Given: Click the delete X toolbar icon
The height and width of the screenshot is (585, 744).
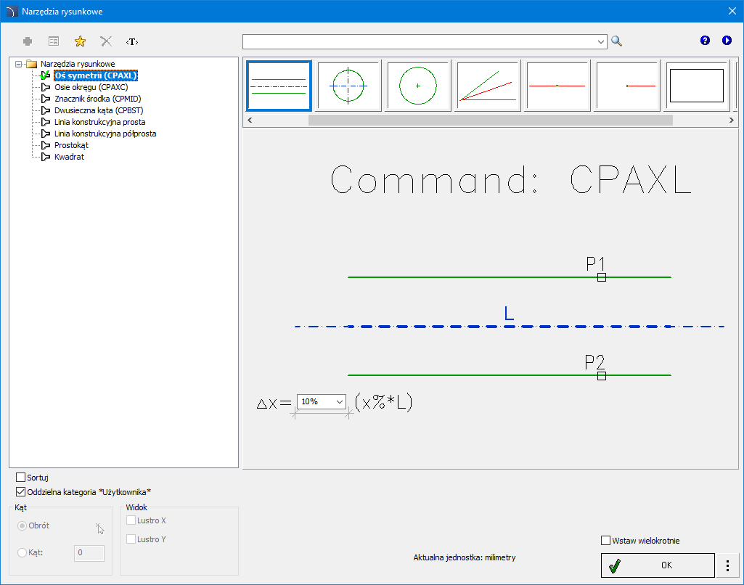Looking at the screenshot, I should pos(106,41).
